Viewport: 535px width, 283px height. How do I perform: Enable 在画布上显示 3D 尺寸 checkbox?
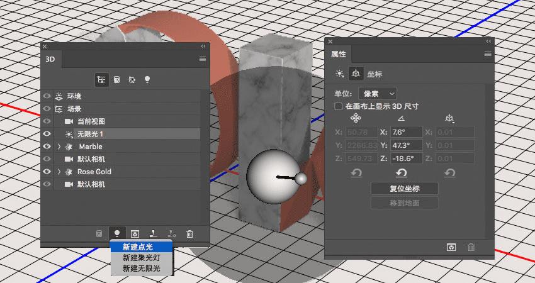pyautogui.click(x=339, y=106)
